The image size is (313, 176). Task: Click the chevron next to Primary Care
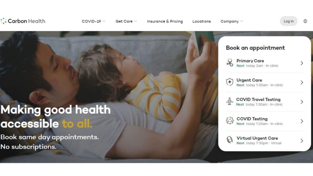click(302, 63)
